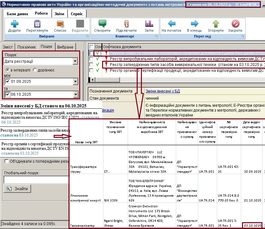Collapse view using Згорнути icon
Screen dimensions: 265x229
[x=216, y=24]
